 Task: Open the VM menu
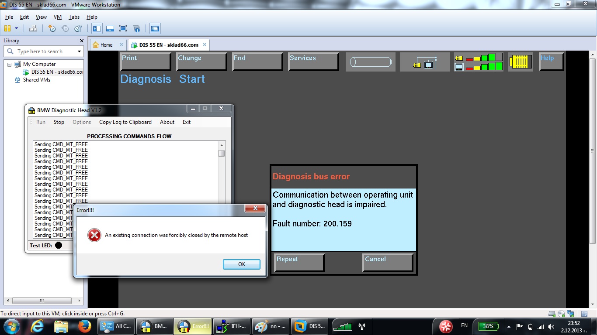pyautogui.click(x=58, y=17)
